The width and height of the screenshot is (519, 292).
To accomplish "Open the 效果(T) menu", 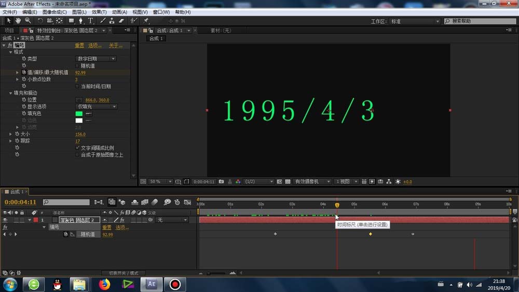I will [x=99, y=12].
